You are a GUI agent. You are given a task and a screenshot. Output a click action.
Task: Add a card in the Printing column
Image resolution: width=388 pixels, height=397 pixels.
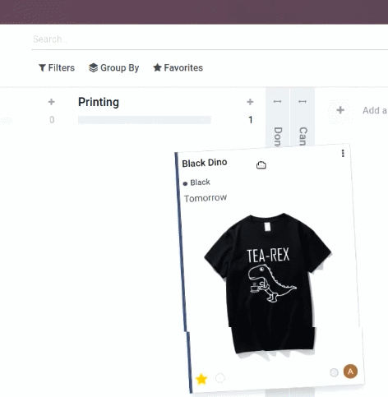[250, 102]
